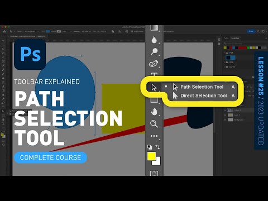Hide the Ellipse 1 layer with its eye icon
The height and width of the screenshot is (201, 268).
tap(225, 111)
